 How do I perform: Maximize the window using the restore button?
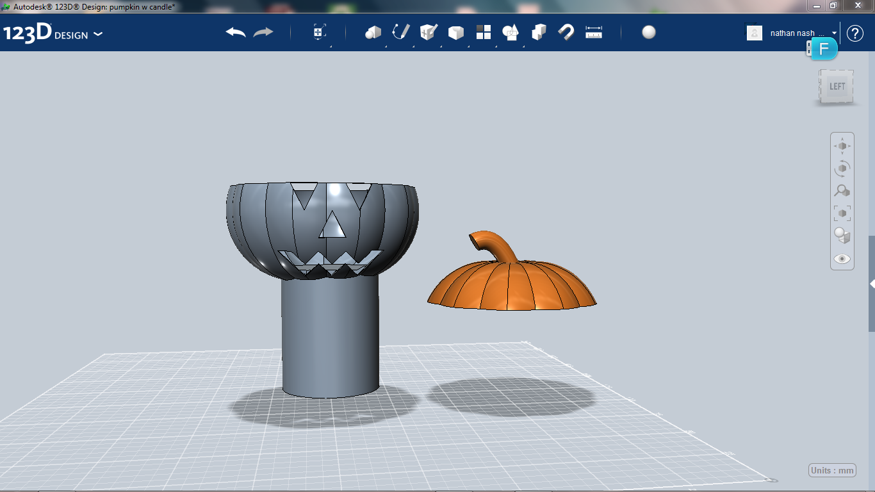pos(833,5)
